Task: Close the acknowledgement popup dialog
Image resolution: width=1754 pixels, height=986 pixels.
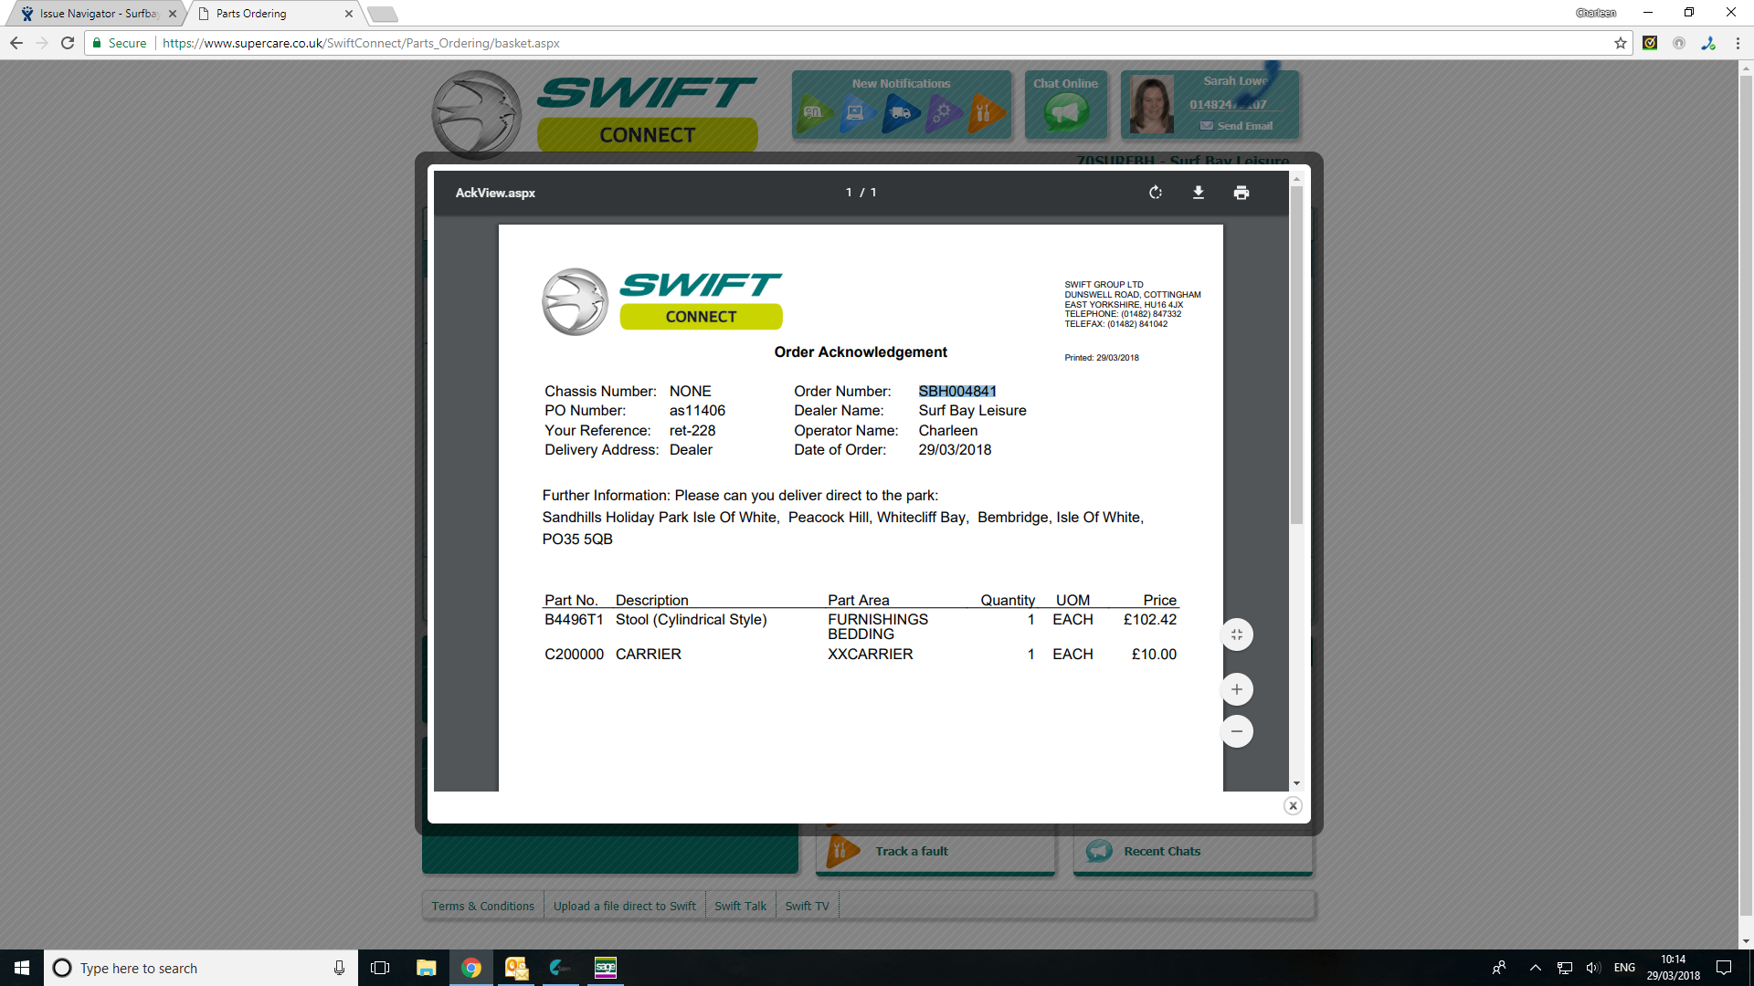Action: [x=1293, y=806]
